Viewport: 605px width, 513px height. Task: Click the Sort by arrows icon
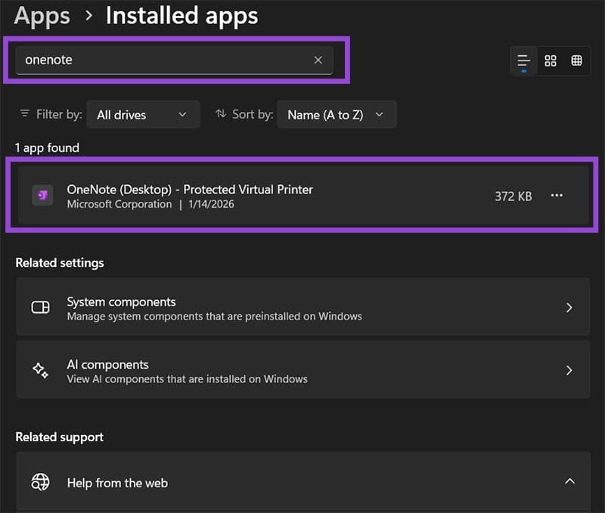(x=222, y=114)
